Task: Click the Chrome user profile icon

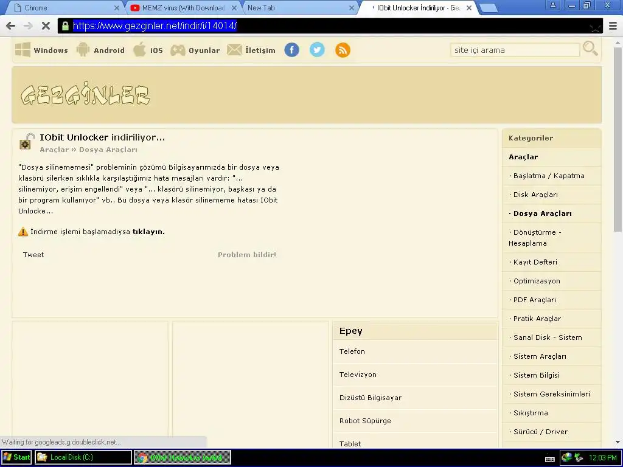Action: point(552,5)
